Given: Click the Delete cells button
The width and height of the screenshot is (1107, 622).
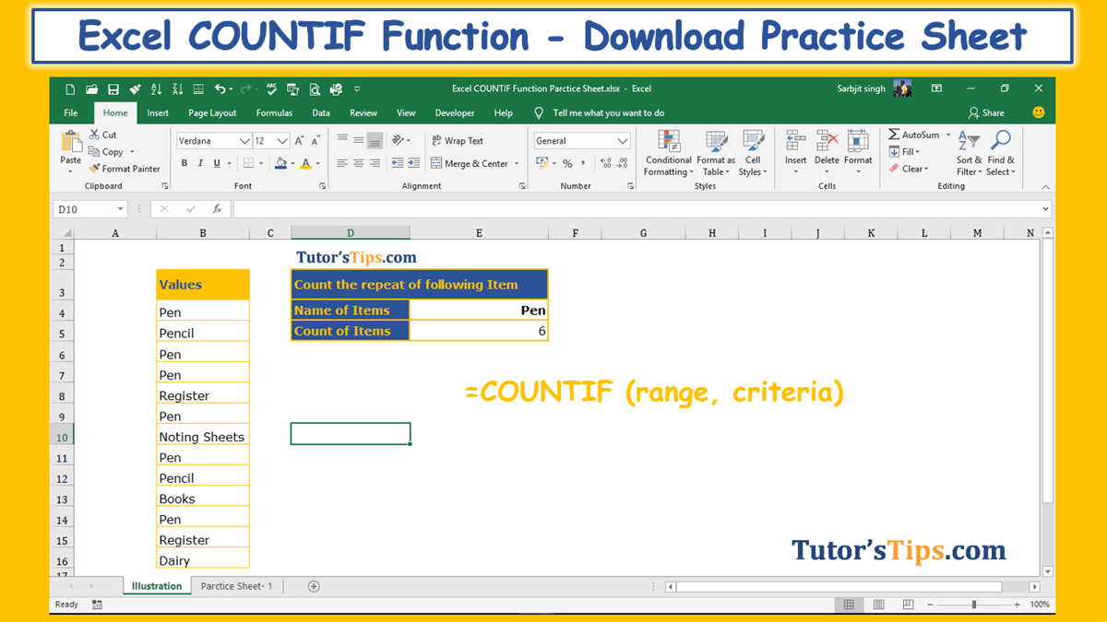Looking at the screenshot, I should point(827,153).
